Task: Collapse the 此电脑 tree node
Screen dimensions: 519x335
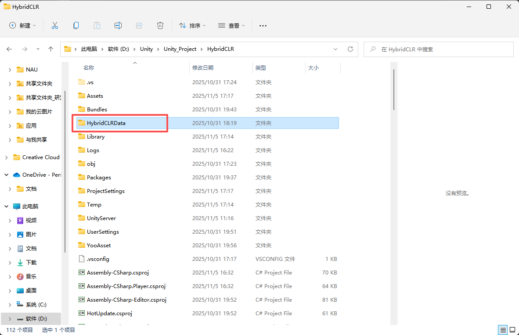Action: (6, 207)
